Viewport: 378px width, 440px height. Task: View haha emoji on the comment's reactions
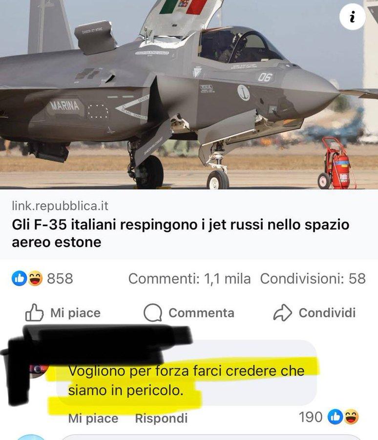click(351, 417)
